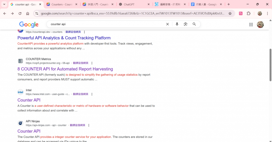This screenshot has height=142, width=272.
Task: Translate the cop5.projectcounter.org result page
Action: (x=81, y=63)
